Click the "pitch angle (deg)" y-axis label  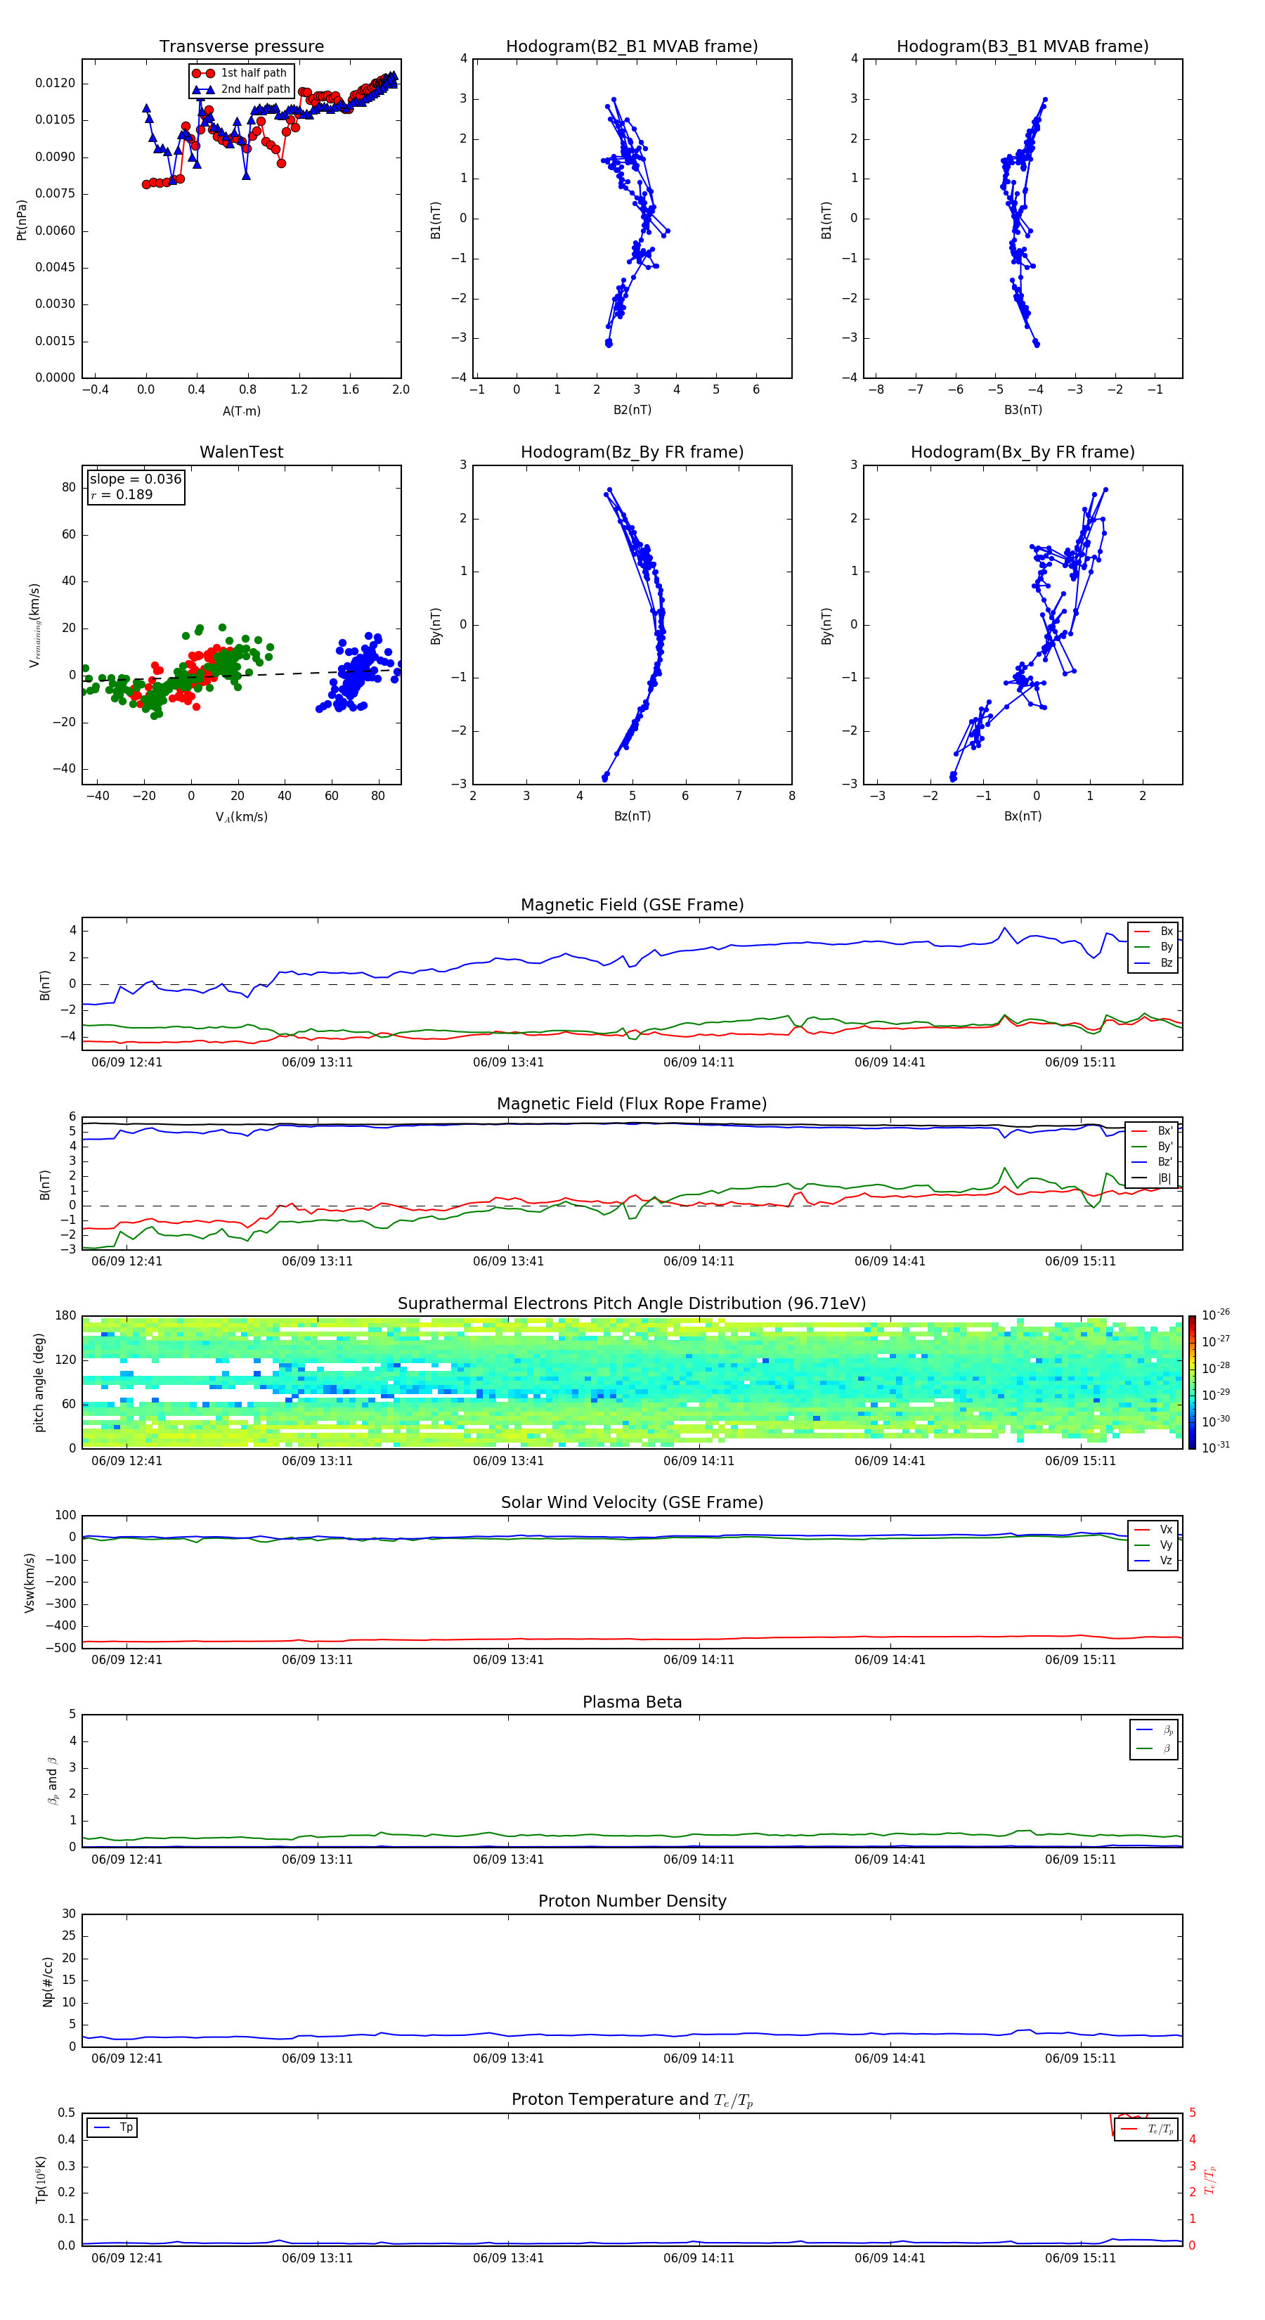coord(39,1382)
